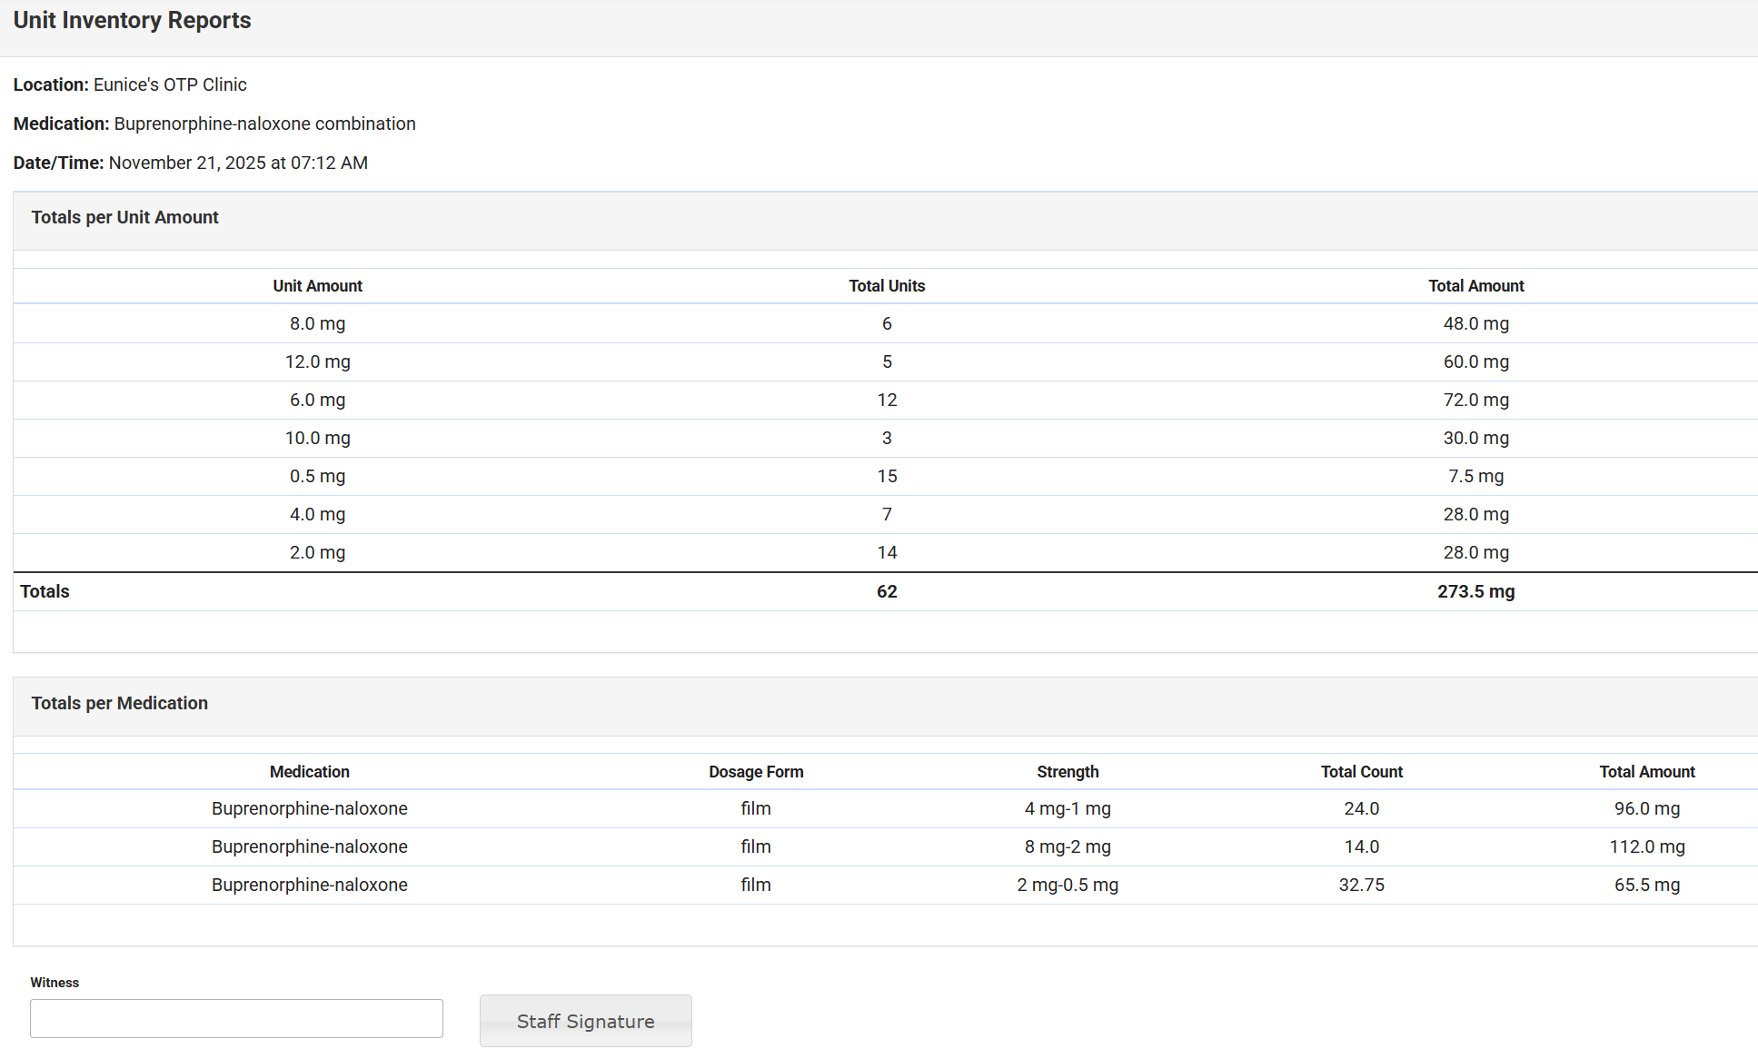
Task: Click the 0.5 mg unit amount cell
Action: click(317, 477)
